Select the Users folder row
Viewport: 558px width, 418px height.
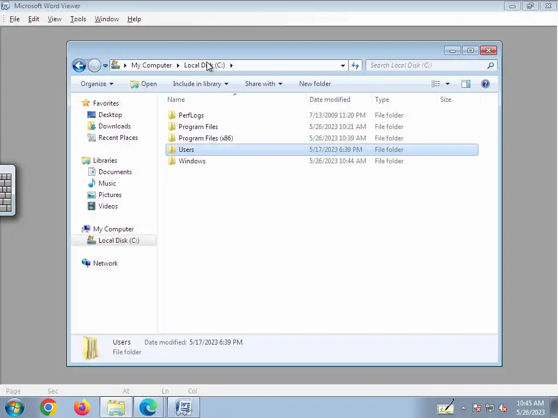pos(322,150)
